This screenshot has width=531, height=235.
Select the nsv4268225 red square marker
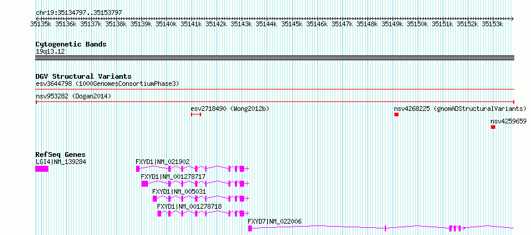tap(397, 115)
